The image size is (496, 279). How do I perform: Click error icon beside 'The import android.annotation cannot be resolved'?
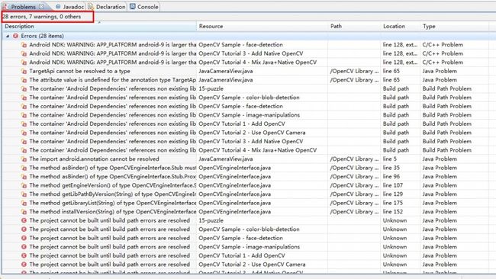click(x=24, y=159)
